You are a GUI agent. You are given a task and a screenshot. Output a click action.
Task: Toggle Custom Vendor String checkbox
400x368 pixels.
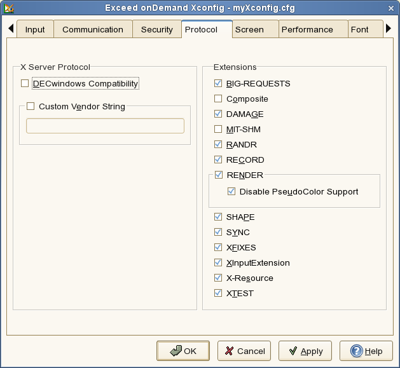point(31,107)
